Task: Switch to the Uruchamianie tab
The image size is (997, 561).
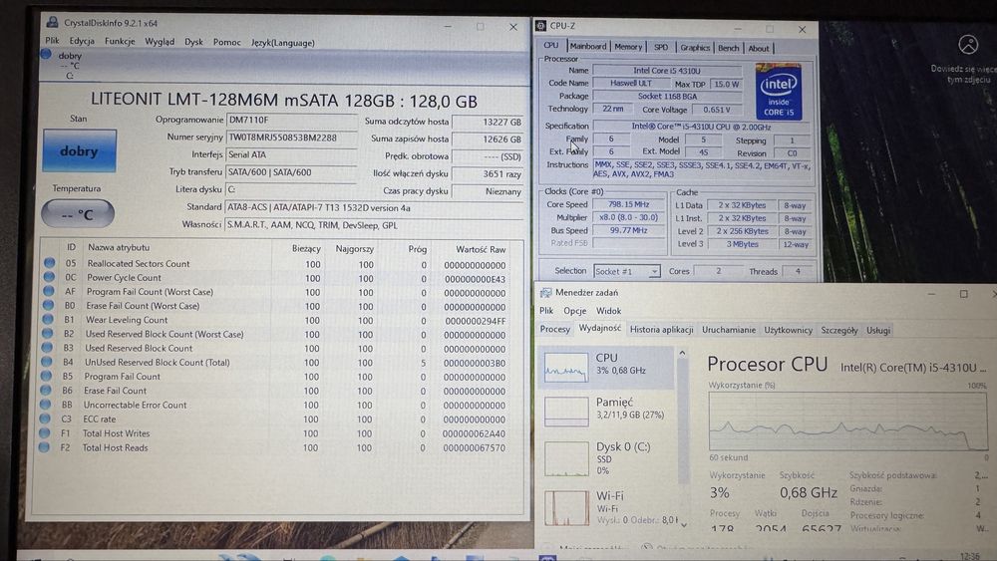Action: pos(729,330)
